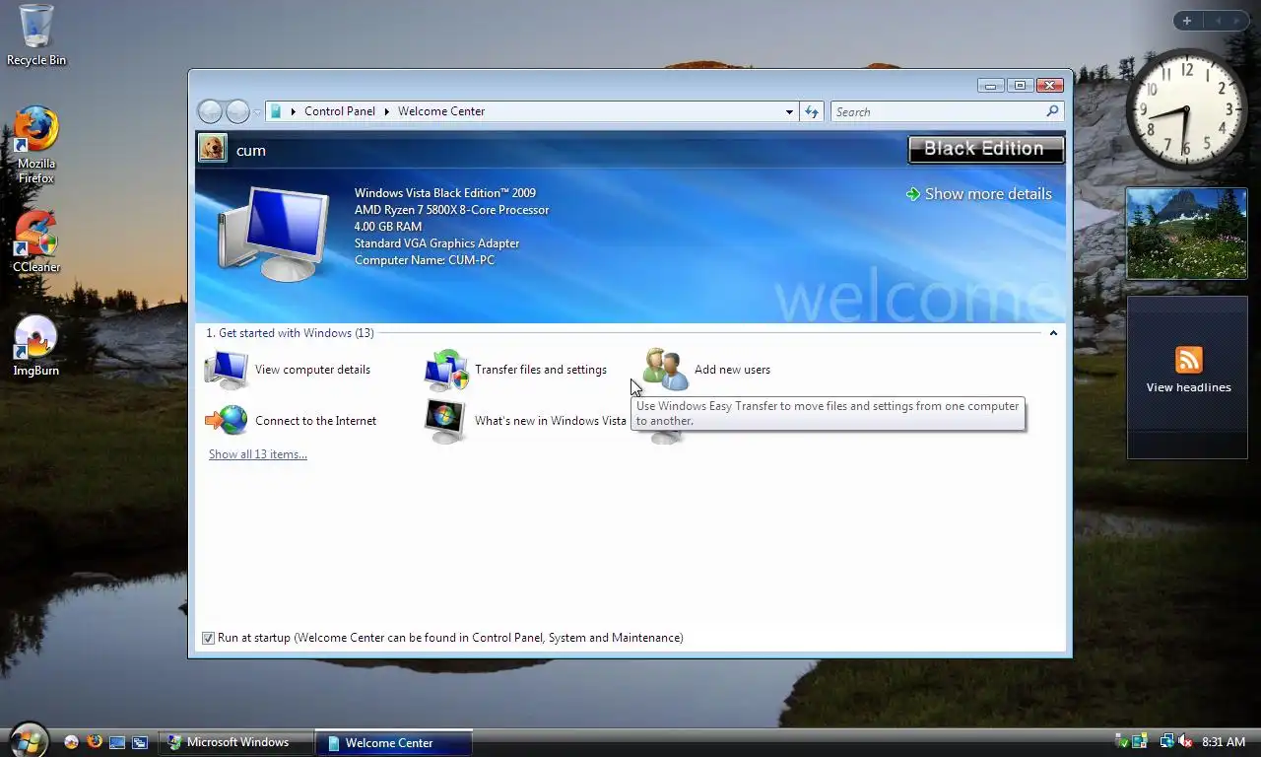The image size is (1261, 757).
Task: Click the Forward navigation arrow
Action: 237,111
